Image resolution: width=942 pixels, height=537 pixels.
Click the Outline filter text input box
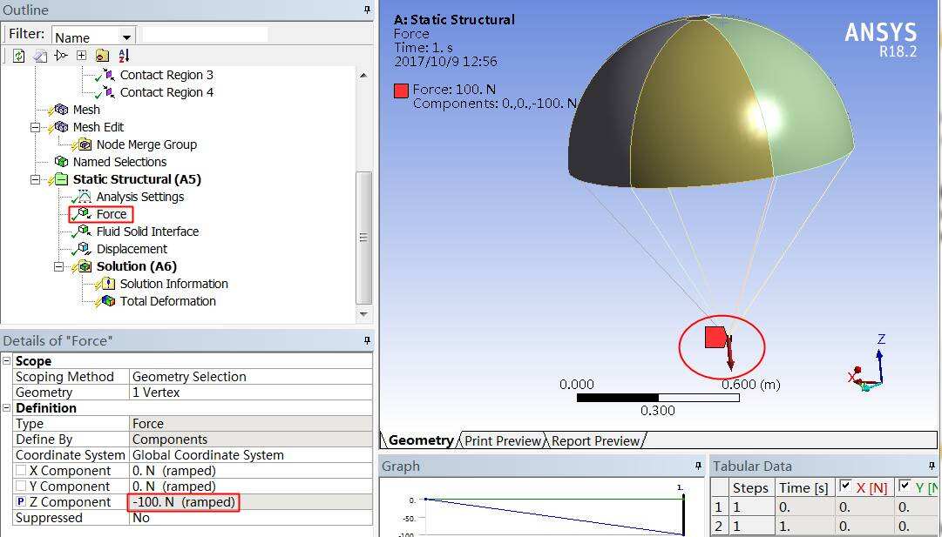coord(205,34)
